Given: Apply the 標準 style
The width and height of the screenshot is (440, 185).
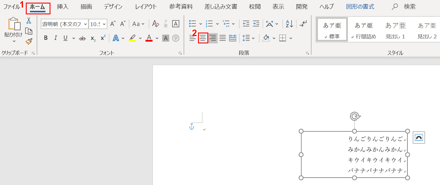Looking at the screenshot, I should click(x=332, y=30).
